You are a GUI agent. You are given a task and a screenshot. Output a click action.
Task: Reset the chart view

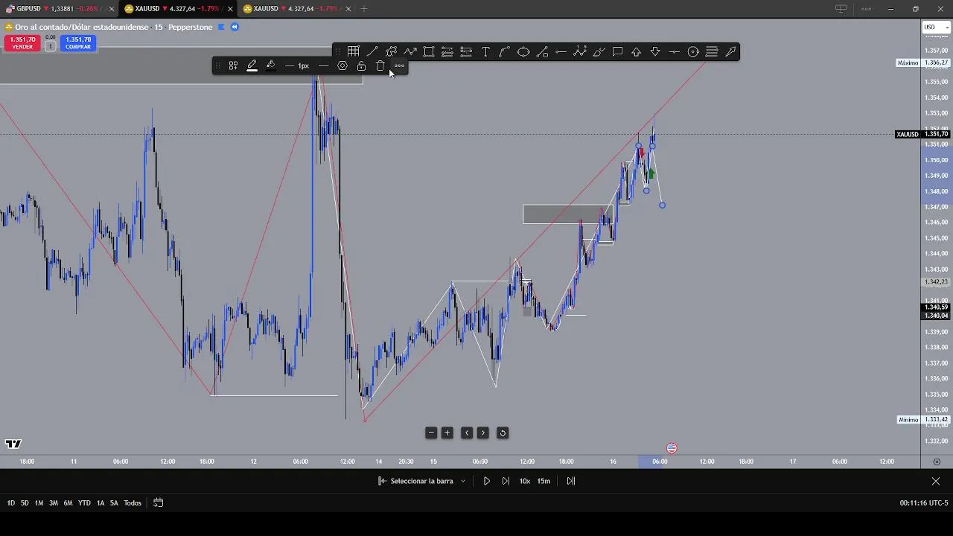pos(503,433)
